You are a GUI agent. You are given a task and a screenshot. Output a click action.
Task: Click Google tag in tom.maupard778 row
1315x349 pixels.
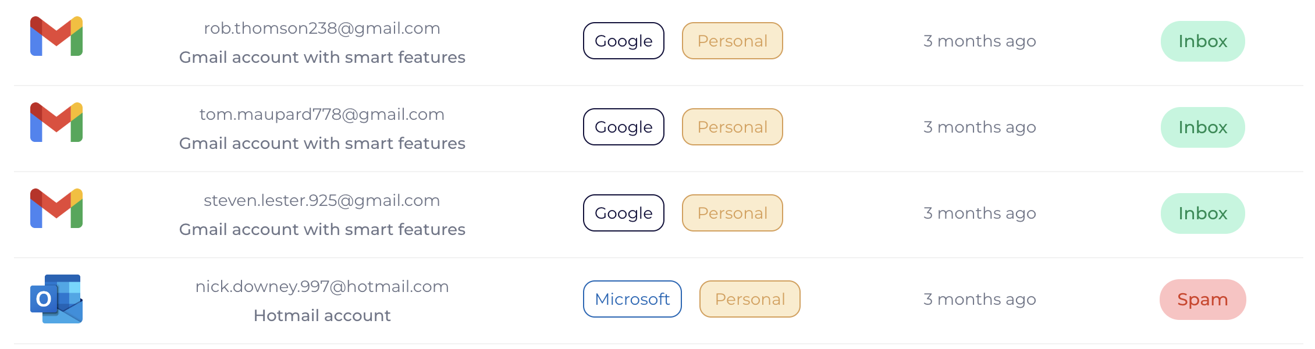click(x=623, y=127)
